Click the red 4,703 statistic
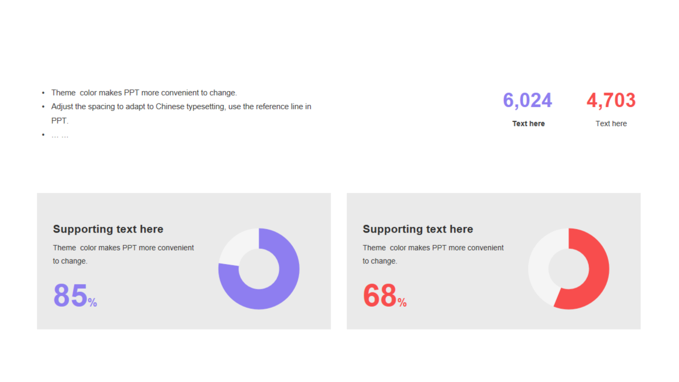Image resolution: width=679 pixels, height=382 pixels. pyautogui.click(x=611, y=100)
